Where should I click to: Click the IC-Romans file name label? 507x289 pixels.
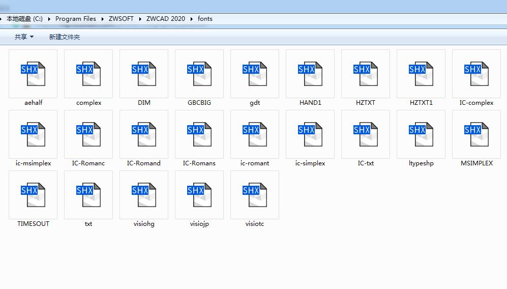click(x=199, y=163)
